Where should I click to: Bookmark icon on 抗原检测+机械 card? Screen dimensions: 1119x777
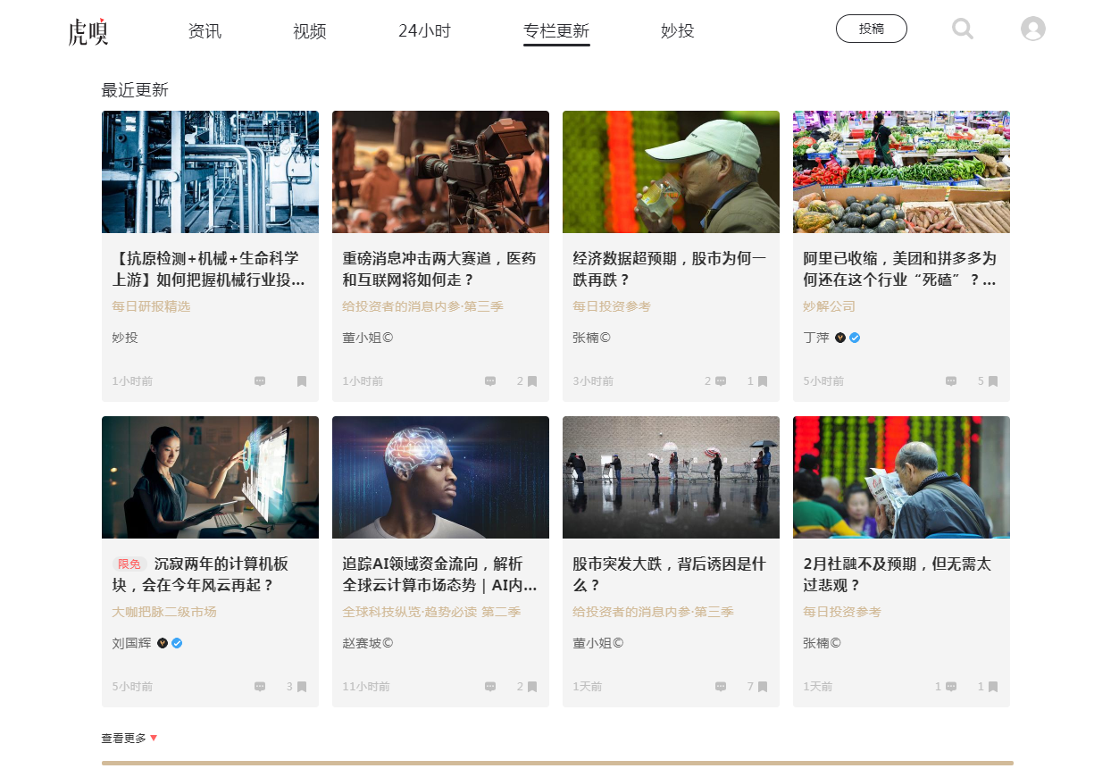click(302, 381)
